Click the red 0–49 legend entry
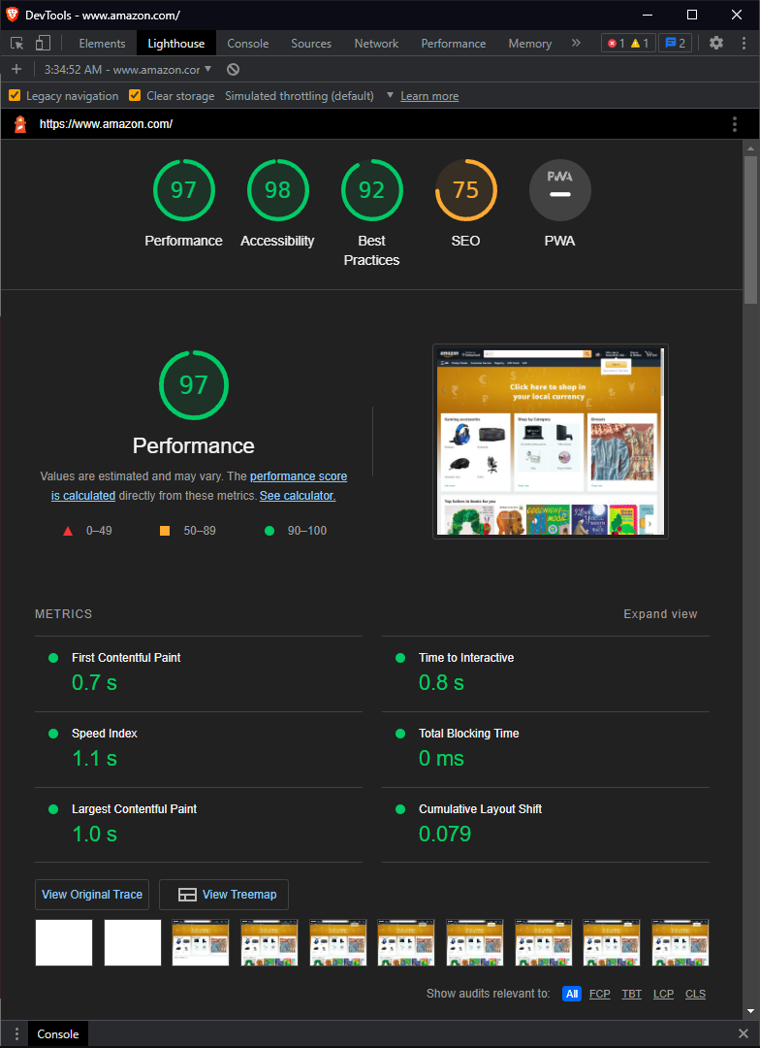 [x=87, y=531]
